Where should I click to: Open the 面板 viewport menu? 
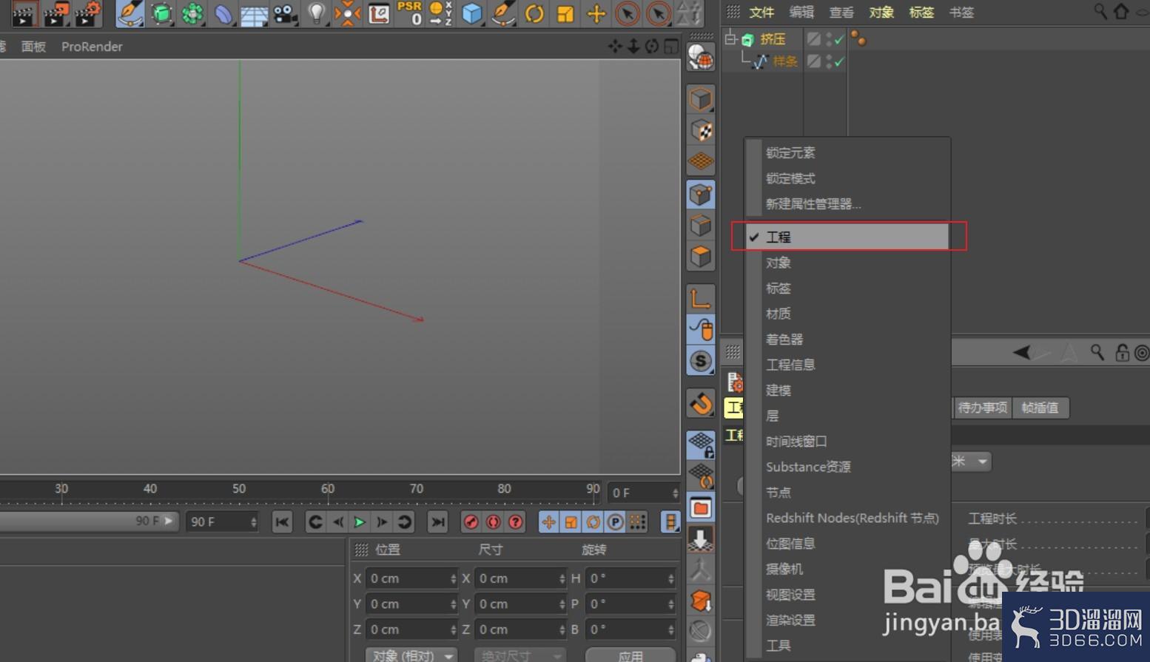coord(33,47)
